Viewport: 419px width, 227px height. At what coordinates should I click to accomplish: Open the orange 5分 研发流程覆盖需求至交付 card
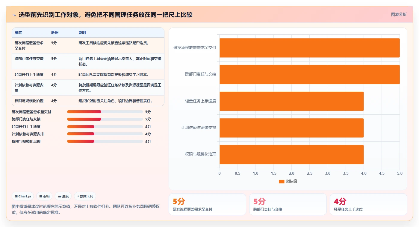(x=207, y=204)
